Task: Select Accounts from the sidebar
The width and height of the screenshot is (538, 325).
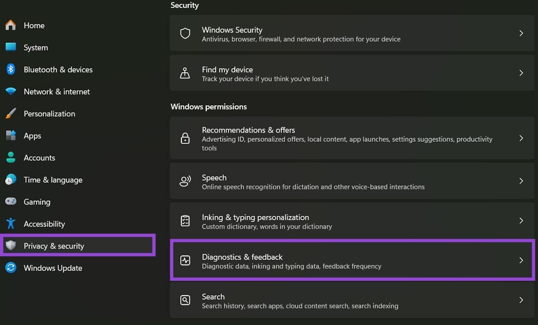Action: (39, 158)
